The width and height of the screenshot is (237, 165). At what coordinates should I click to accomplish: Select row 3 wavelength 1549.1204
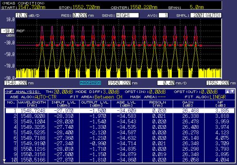33,121
